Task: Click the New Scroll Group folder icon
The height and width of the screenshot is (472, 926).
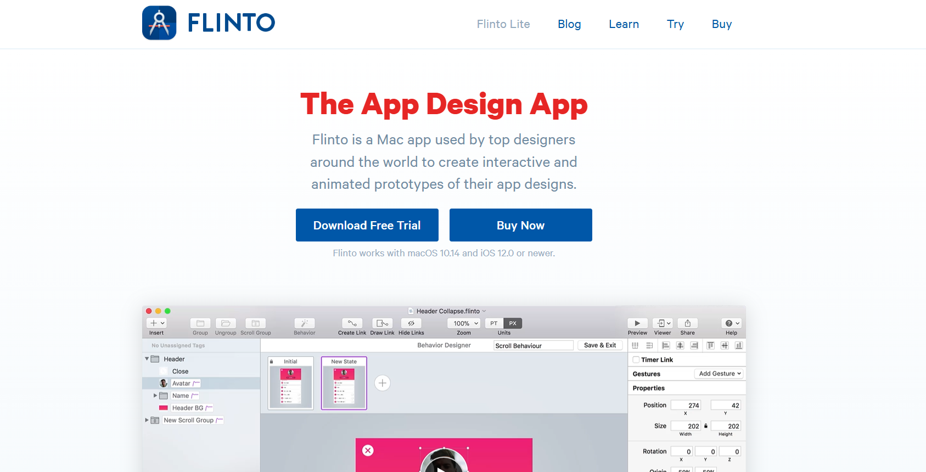Action: [155, 420]
